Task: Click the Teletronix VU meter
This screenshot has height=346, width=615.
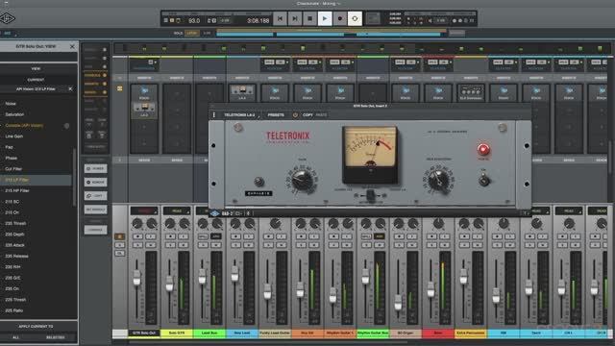Action: (370, 154)
